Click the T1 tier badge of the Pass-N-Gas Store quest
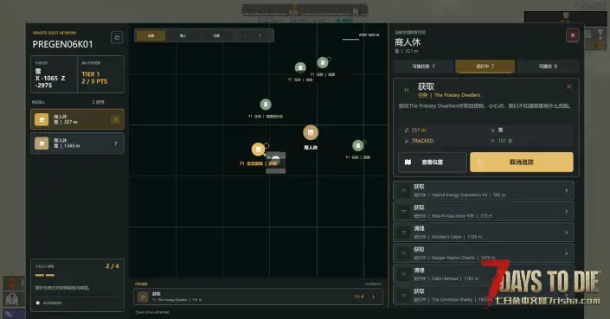The height and width of the screenshot is (319, 610). pos(404,212)
